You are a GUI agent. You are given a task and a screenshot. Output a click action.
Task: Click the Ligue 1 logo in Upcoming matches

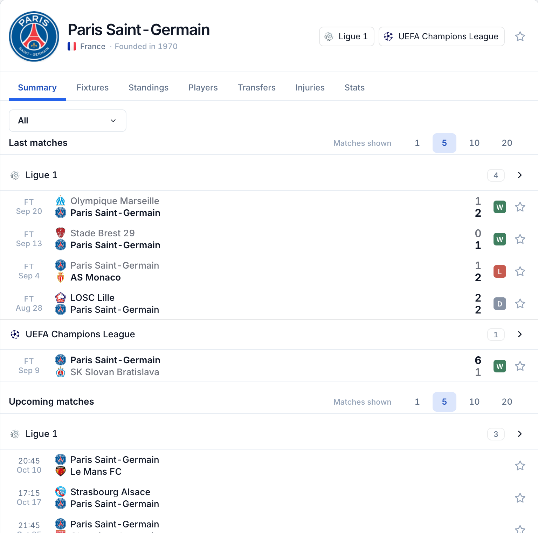[15, 434]
